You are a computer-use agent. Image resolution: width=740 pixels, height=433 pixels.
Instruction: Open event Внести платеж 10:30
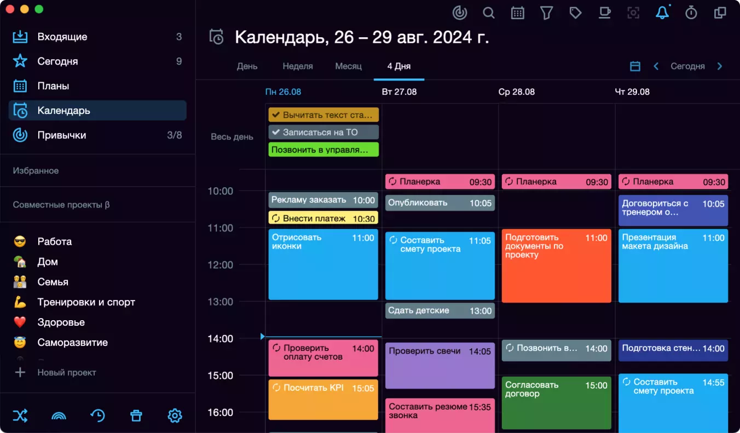click(x=323, y=218)
